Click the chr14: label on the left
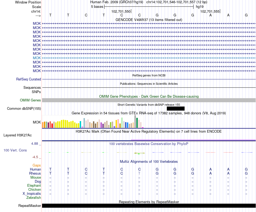Screen dimensions: 256x212 pos(36,11)
